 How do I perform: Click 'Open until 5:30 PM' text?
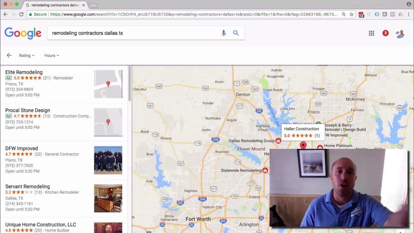[x=22, y=171]
